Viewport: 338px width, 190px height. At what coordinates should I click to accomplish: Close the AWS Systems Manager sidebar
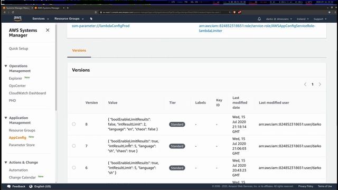pyautogui.click(x=48, y=30)
